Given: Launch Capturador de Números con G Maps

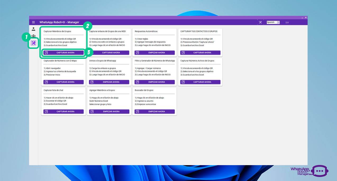Looking at the screenshot, I should click(63, 82).
